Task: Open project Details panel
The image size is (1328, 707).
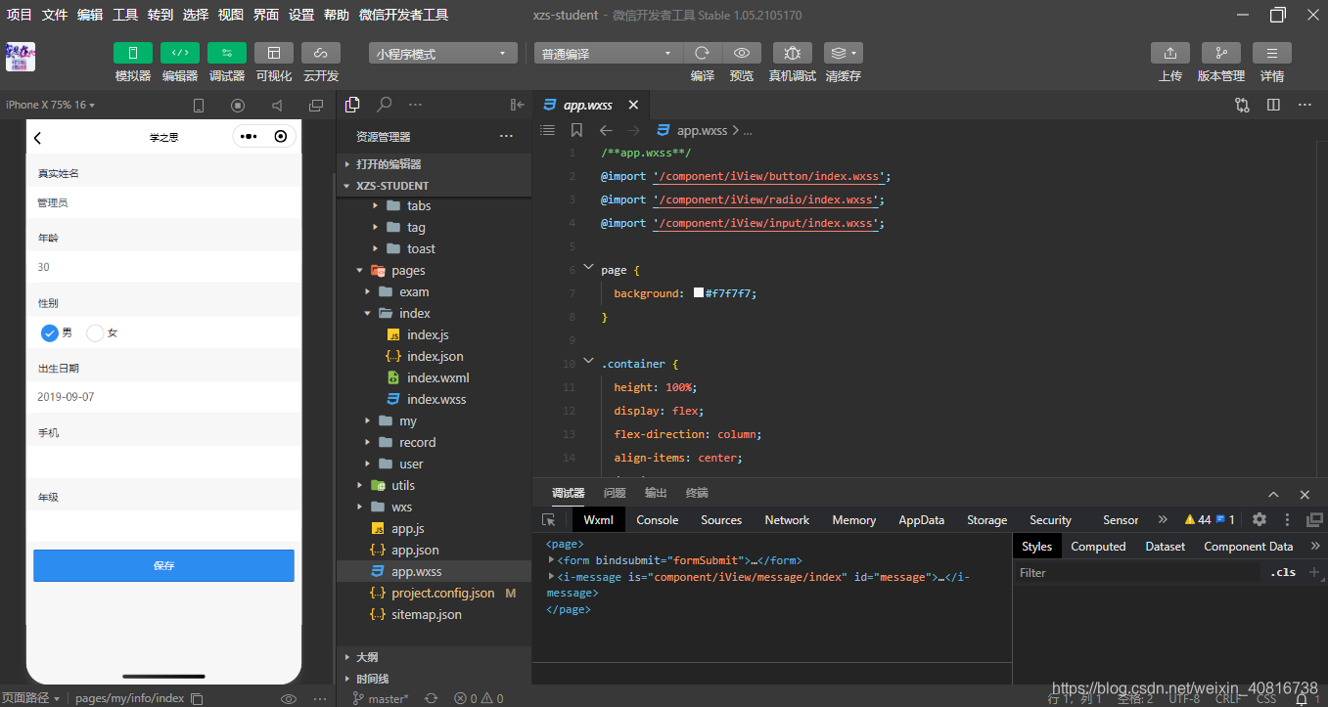Action: [1272, 53]
